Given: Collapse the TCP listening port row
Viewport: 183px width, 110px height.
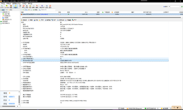Looking at the screenshot, I should tap(22, 49).
